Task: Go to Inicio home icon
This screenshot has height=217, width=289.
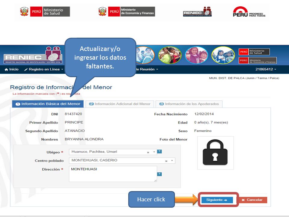Action: pyautogui.click(x=6, y=69)
